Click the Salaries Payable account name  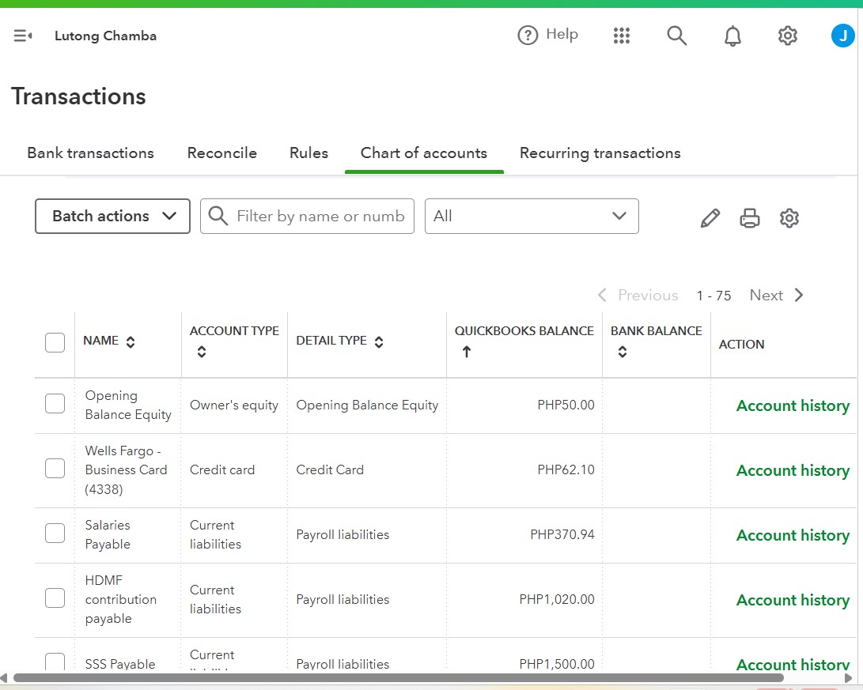(x=108, y=534)
